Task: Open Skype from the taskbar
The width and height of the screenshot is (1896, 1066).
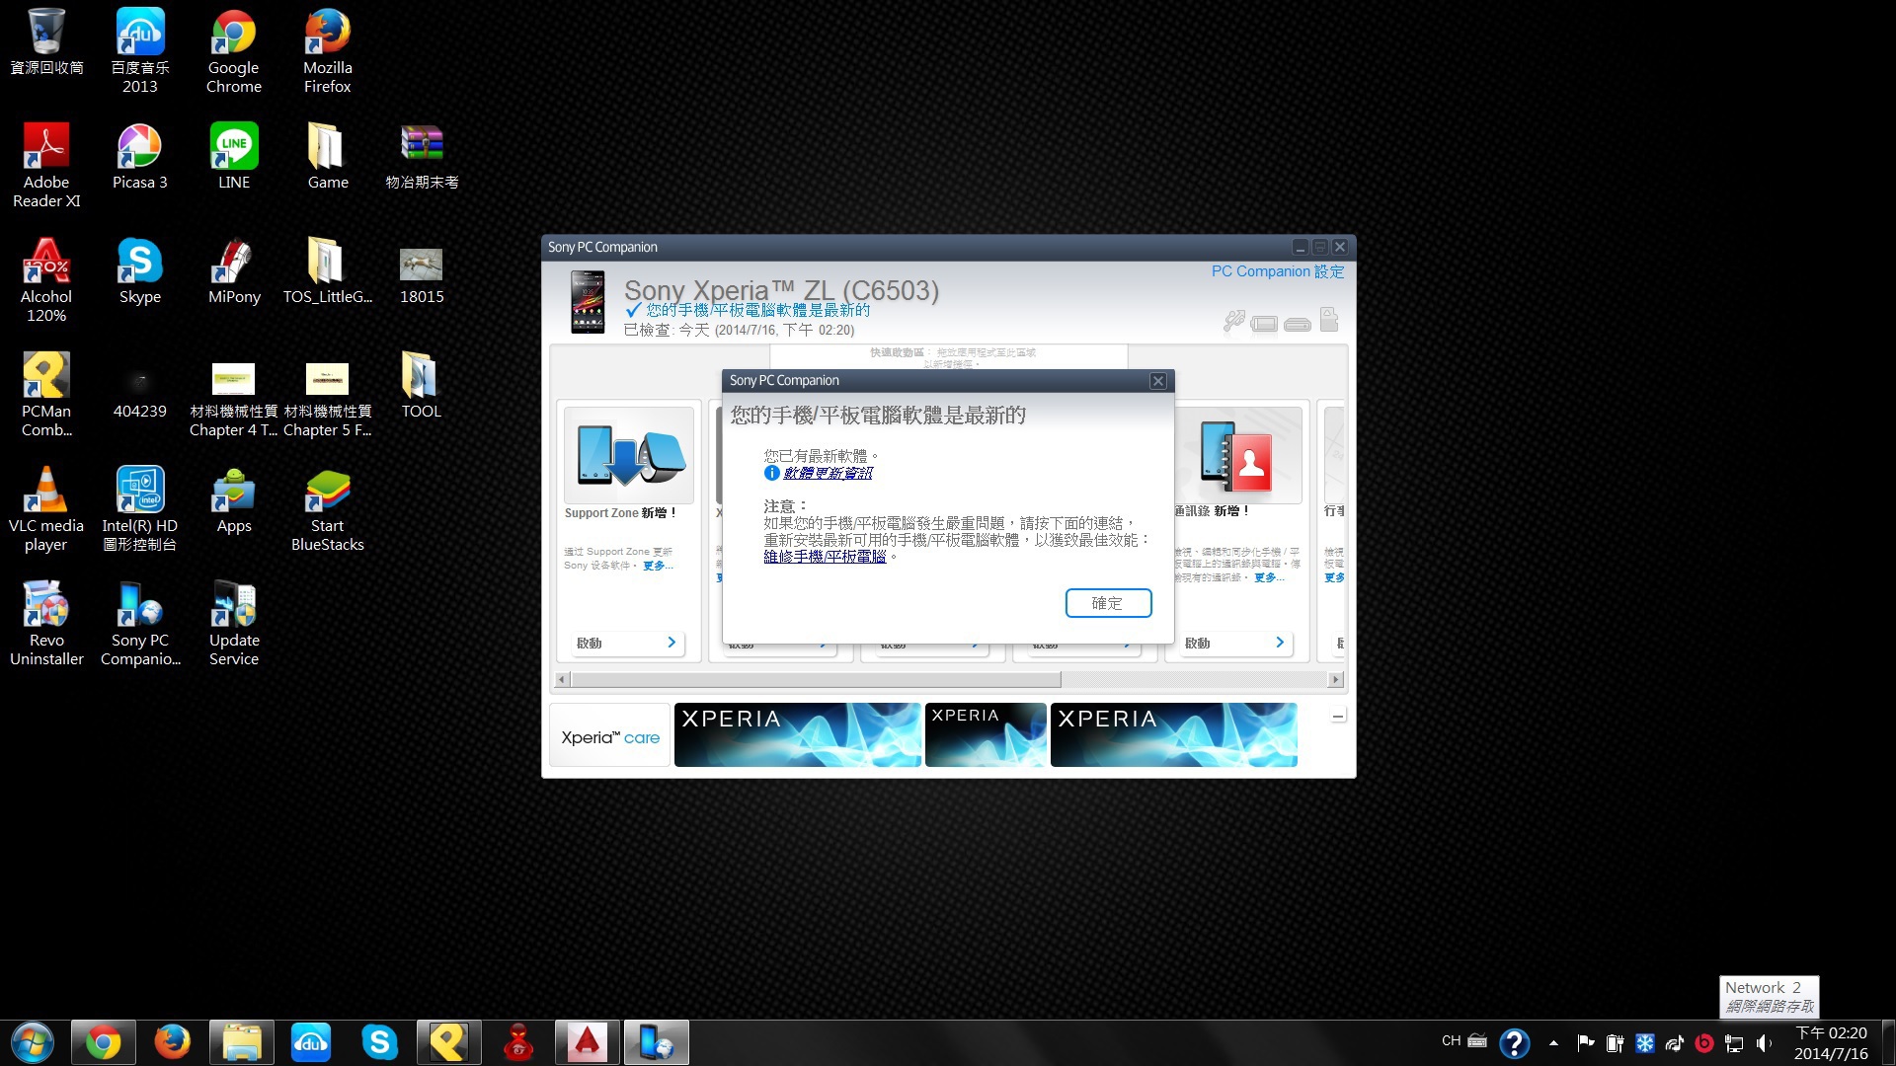Action: [x=379, y=1042]
